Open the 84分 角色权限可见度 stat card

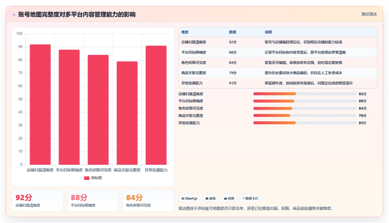pyautogui.click(x=148, y=200)
